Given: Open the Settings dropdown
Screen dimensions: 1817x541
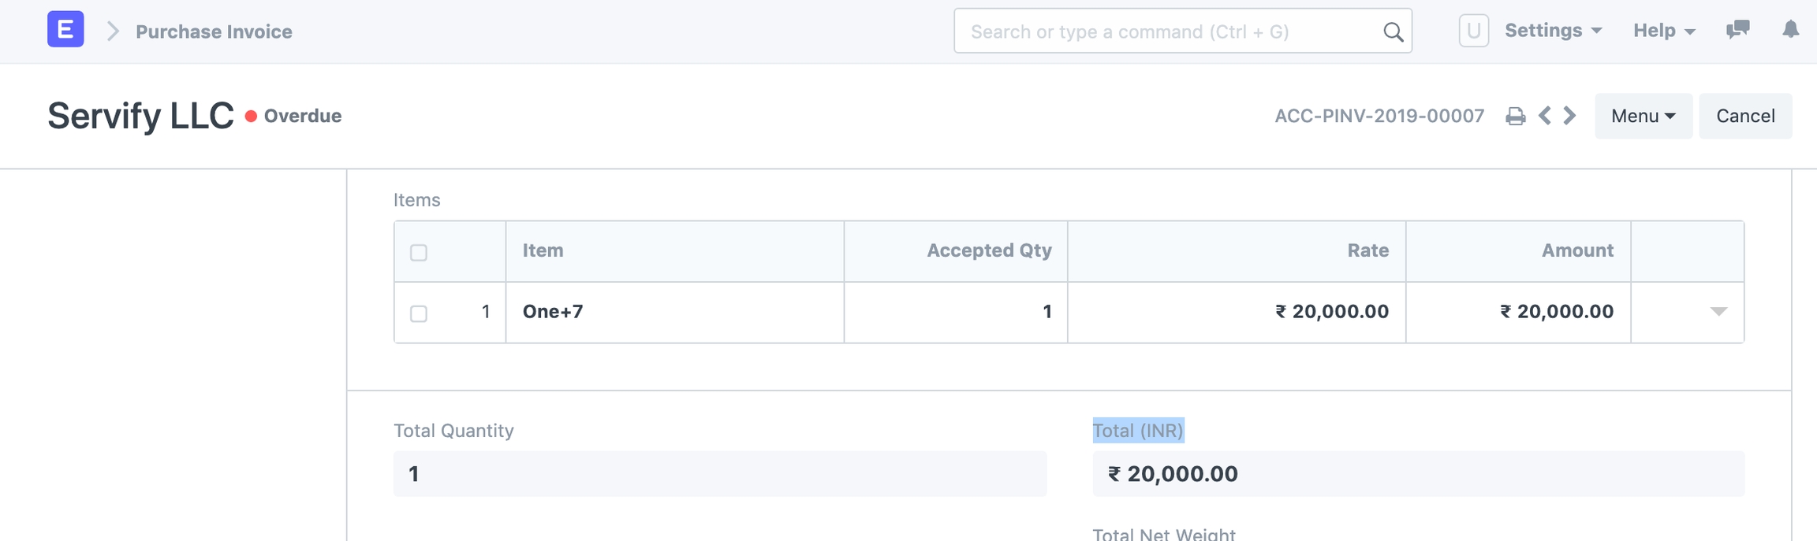Looking at the screenshot, I should [x=1553, y=31].
